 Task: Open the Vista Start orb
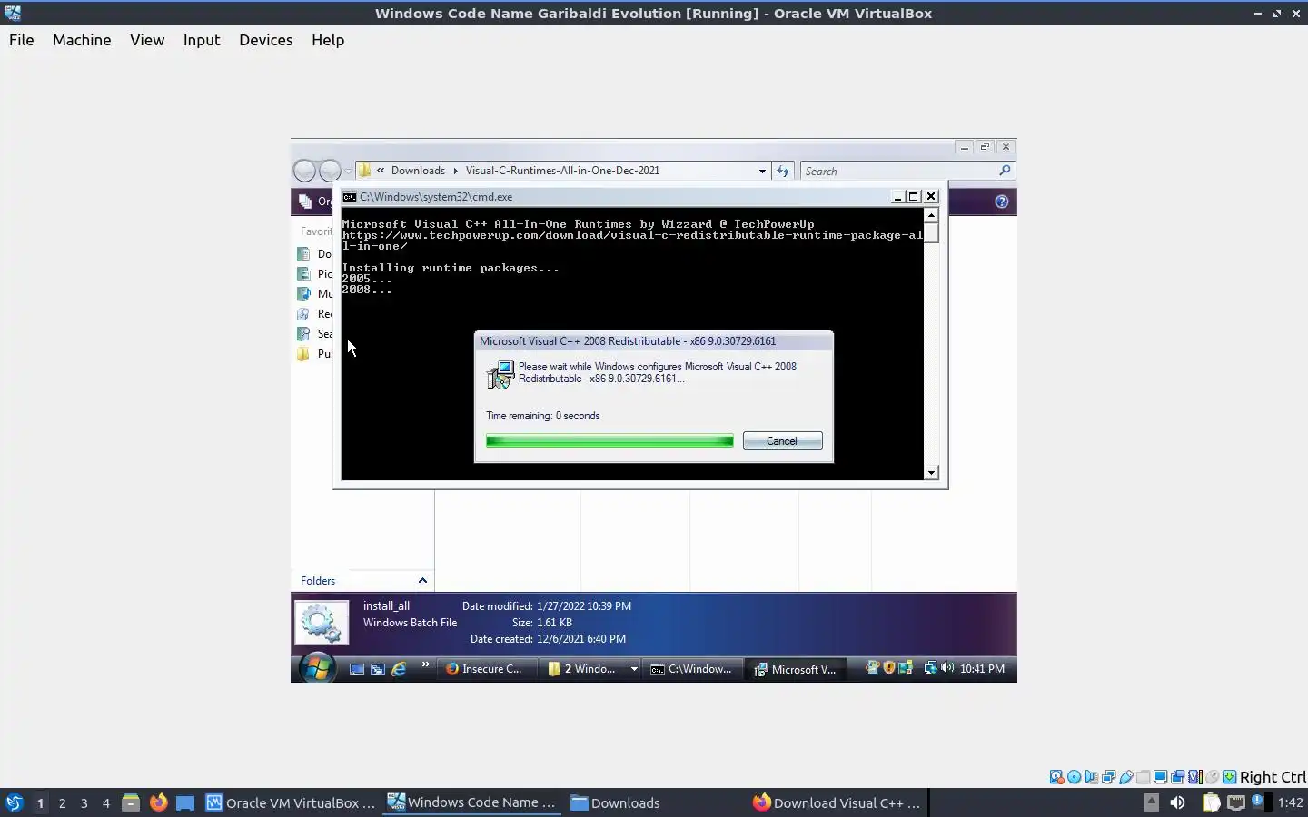tap(317, 669)
